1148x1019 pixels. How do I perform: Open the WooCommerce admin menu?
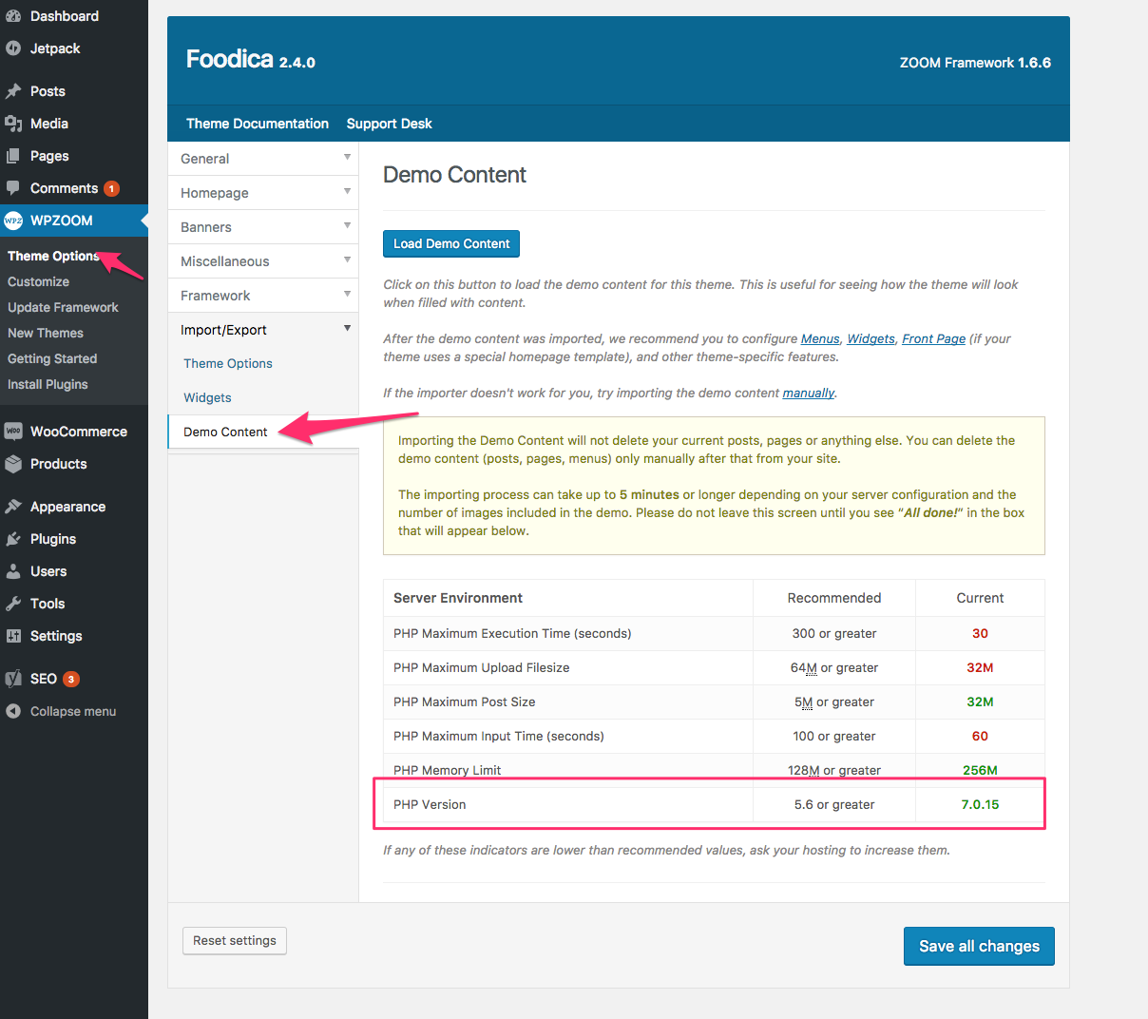coord(74,432)
